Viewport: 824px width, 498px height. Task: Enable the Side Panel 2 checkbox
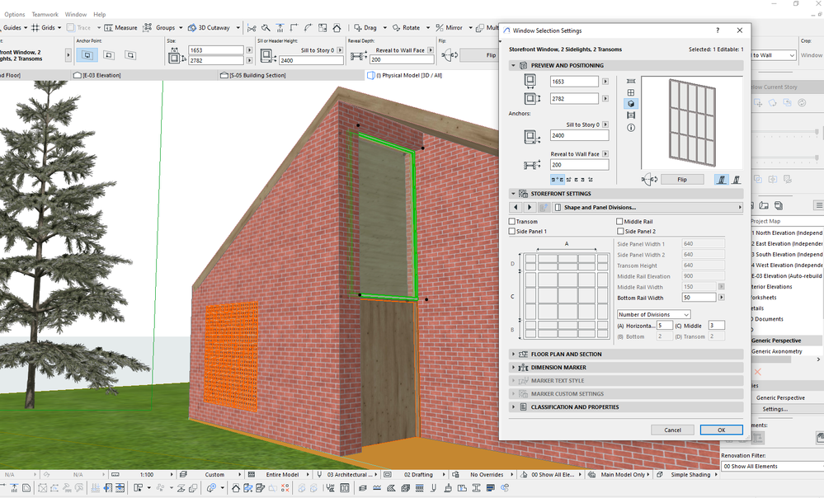(x=620, y=231)
